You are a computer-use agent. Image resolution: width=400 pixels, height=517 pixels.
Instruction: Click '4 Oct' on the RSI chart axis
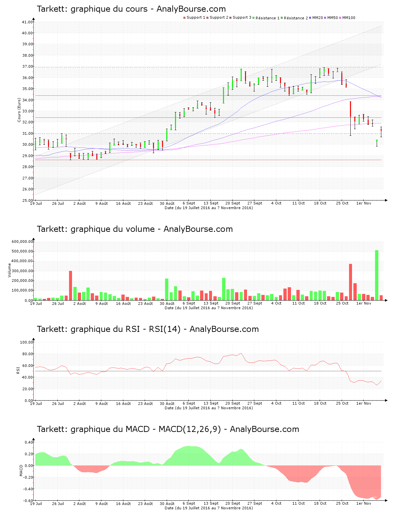[x=276, y=403]
